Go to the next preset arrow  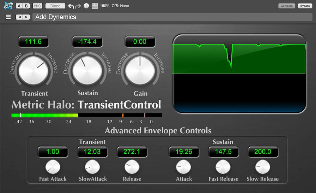[x=26, y=17]
